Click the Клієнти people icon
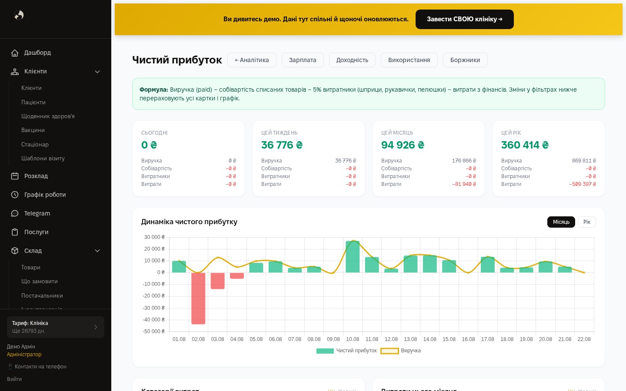Screen dimensions: 626x391 tap(15, 72)
